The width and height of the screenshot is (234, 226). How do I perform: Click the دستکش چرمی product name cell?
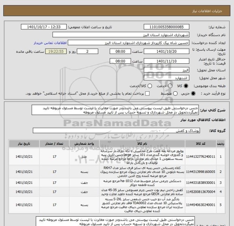point(142,183)
